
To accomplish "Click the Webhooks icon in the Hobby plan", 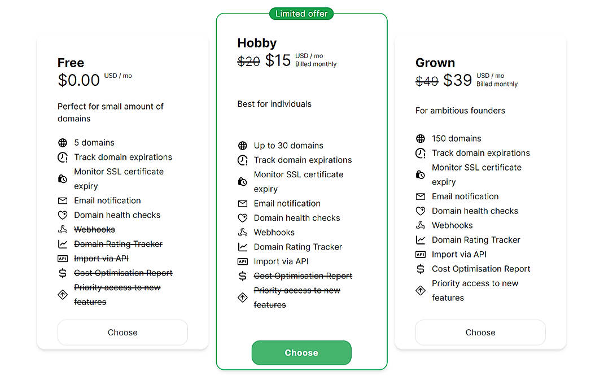I will point(242,232).
